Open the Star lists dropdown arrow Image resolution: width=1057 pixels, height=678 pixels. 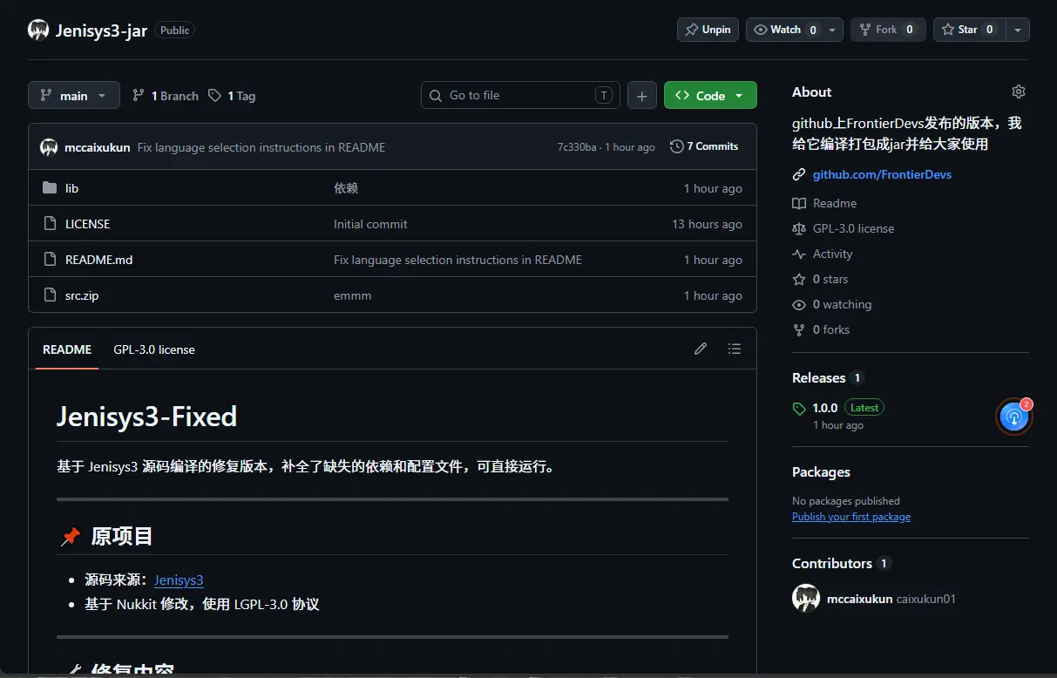(1017, 30)
